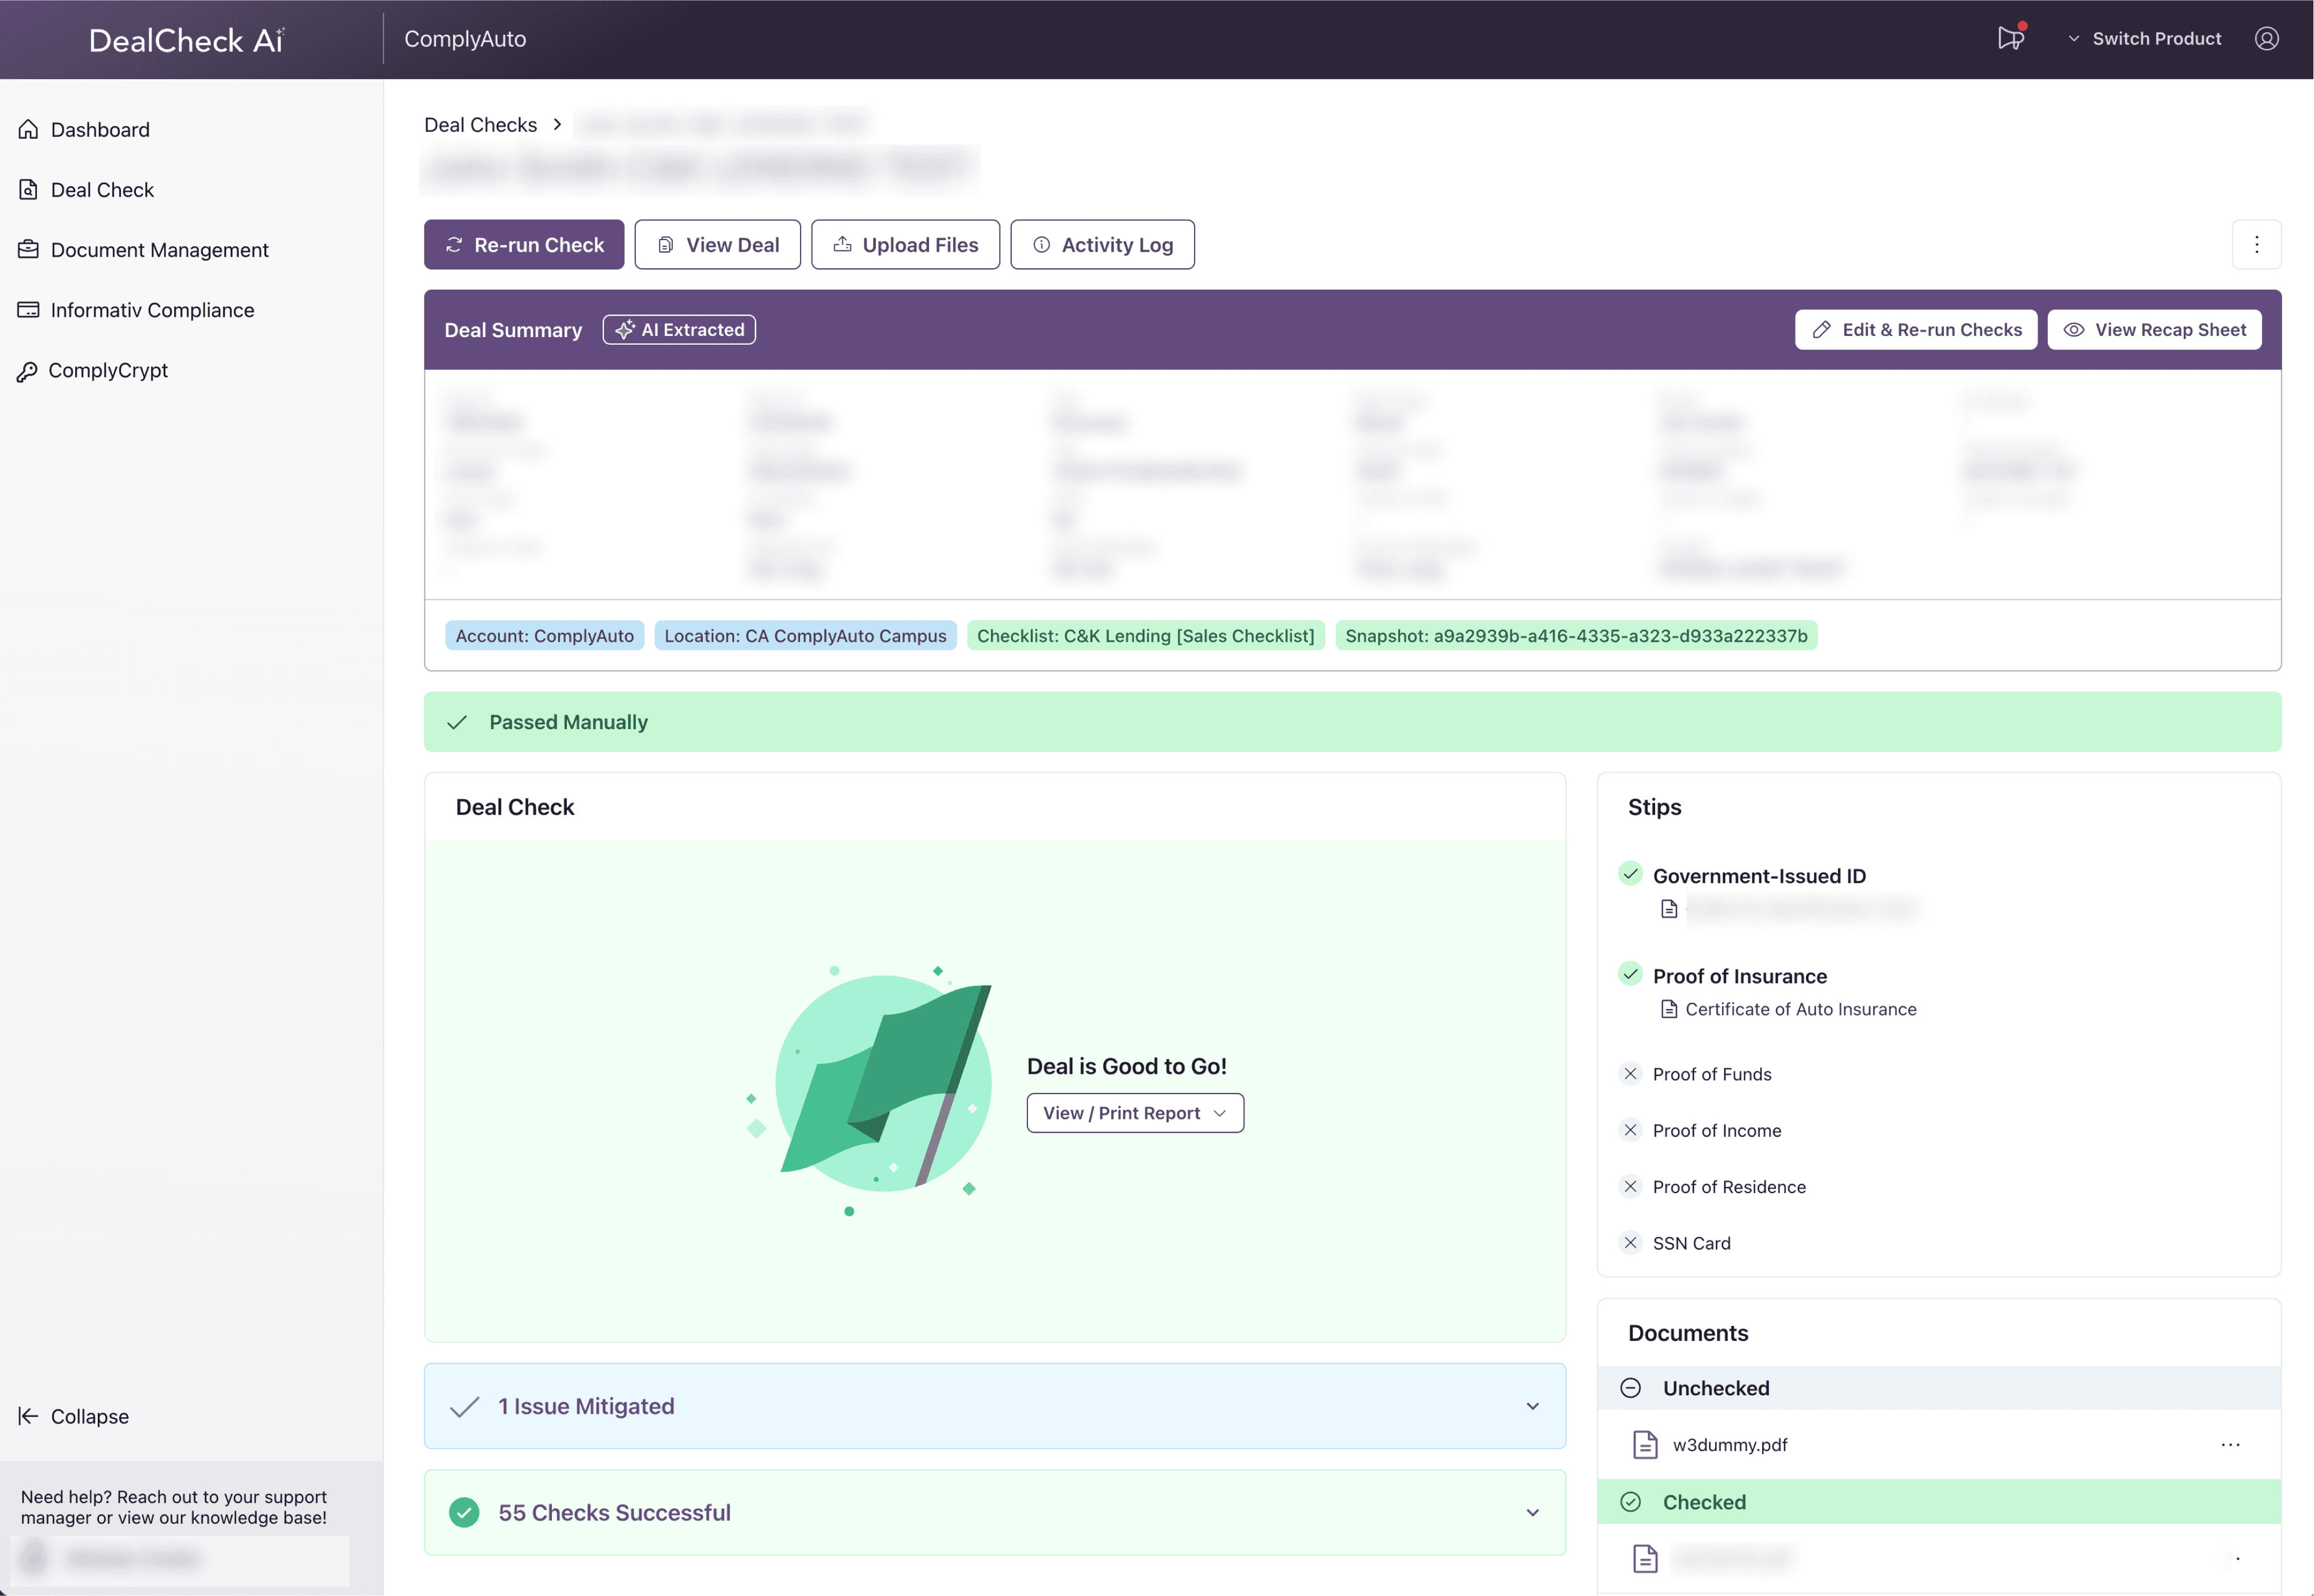
Task: Open w3dummy.pdf more options ellipsis
Action: [x=2230, y=1444]
